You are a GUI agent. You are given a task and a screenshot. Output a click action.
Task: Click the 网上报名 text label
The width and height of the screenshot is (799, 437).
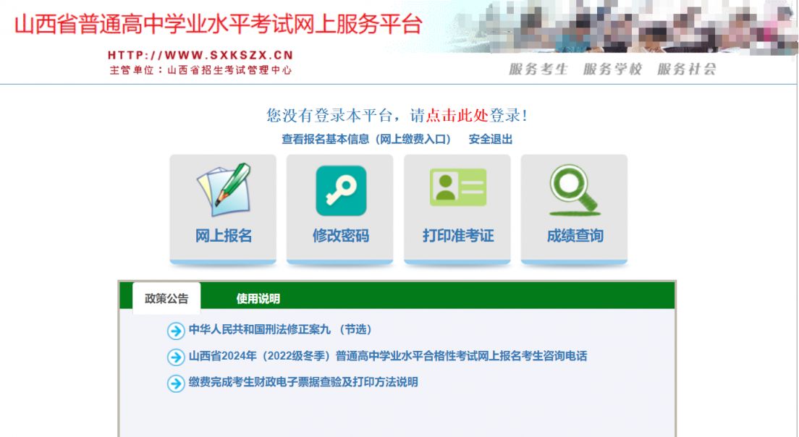[224, 235]
